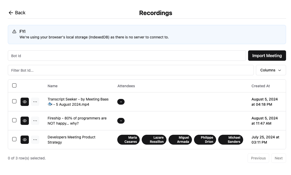Viewport: 291px width, 175px height.
Task: Select all rows with the header checkbox
Action: 14,85
